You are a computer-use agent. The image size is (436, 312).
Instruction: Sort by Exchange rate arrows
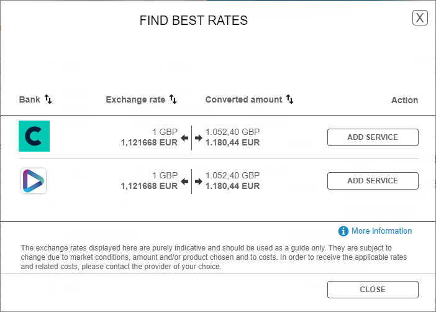click(x=173, y=99)
